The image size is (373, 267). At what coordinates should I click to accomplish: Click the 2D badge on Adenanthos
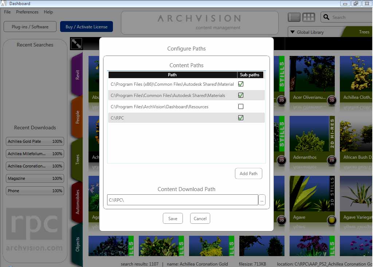(x=331, y=160)
